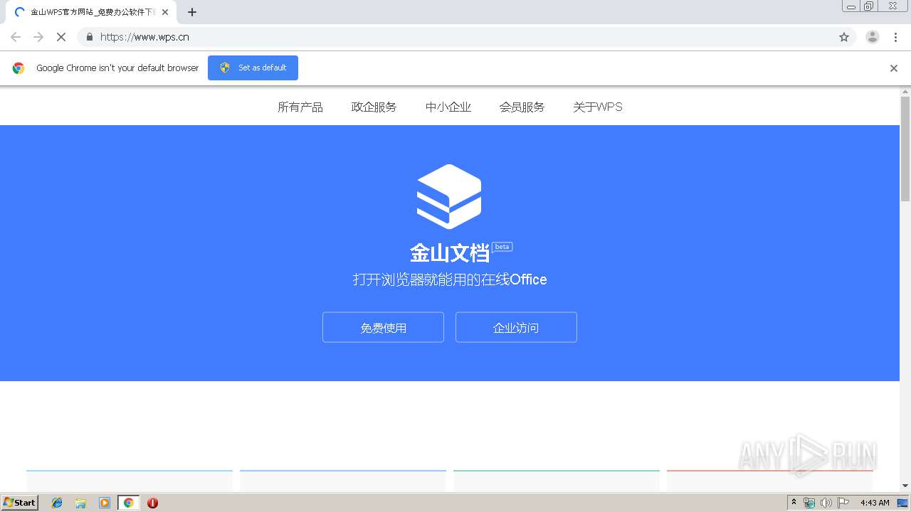Viewport: 911px width, 512px height.
Task: Show hidden system tray icons
Action: tap(794, 503)
